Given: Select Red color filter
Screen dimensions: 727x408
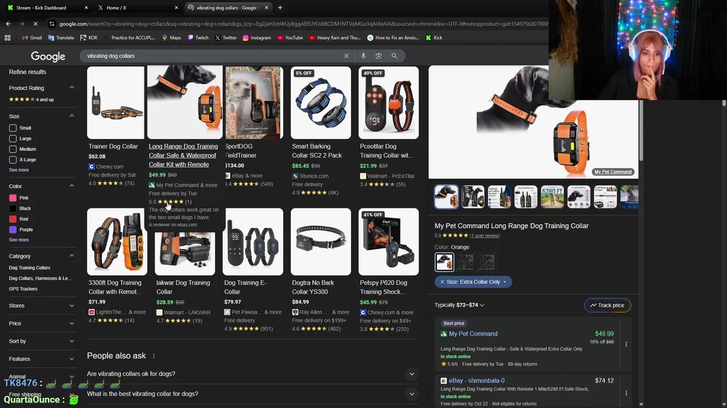Looking at the screenshot, I should [12, 219].
